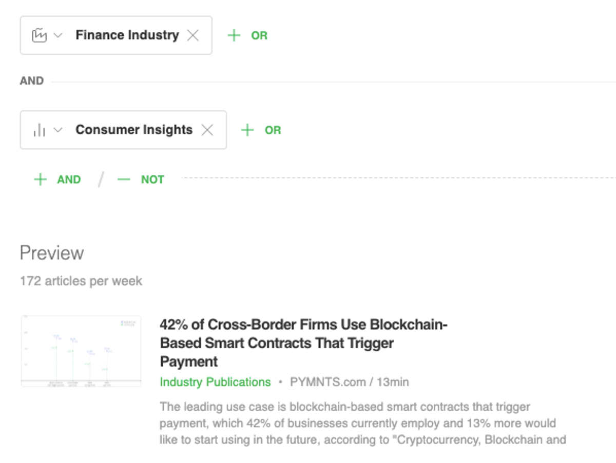Click the article preview chart thumbnail
The height and width of the screenshot is (463, 616).
(x=81, y=350)
